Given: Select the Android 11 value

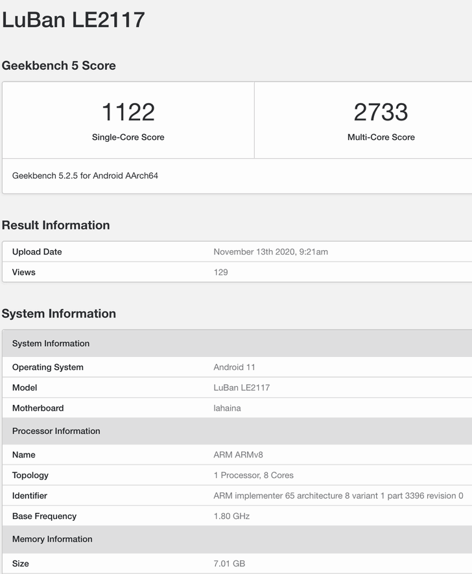Looking at the screenshot, I should [234, 367].
